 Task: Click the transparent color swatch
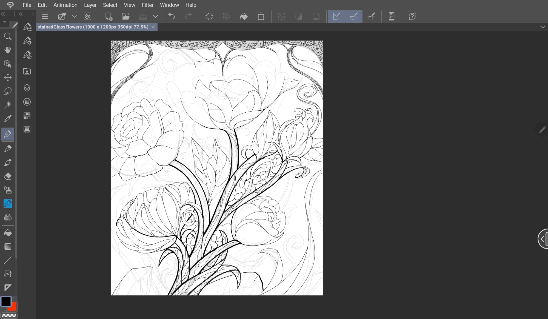(x=9, y=316)
